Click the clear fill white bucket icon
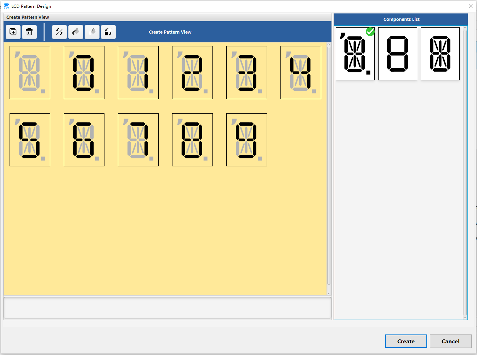Image resolution: width=477 pixels, height=355 pixels. 92,32
